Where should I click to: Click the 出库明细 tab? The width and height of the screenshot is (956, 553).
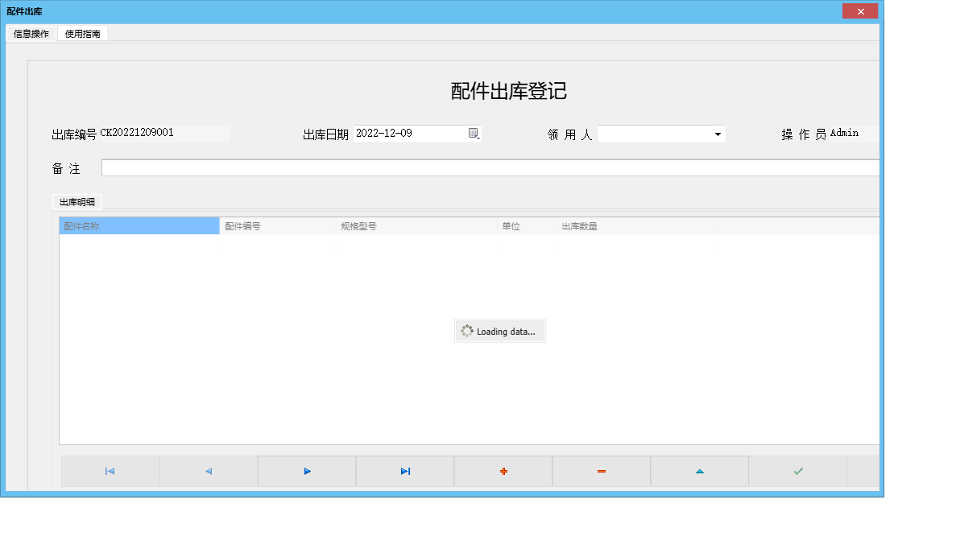(77, 202)
